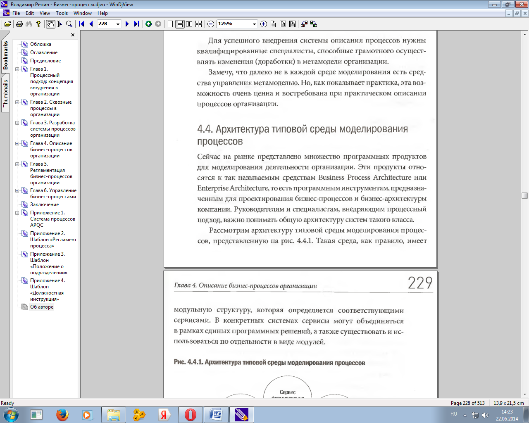The image size is (529, 423).
Task: Click the Find binoculars icon
Action: (x=29, y=24)
